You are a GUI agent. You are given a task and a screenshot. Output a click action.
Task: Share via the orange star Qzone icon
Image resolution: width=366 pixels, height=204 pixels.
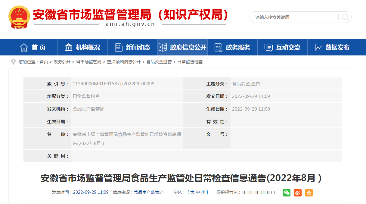[309, 193]
